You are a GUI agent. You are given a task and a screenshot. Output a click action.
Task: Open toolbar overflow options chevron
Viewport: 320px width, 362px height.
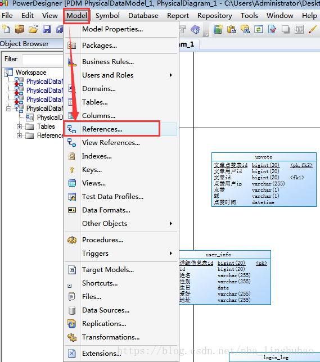pyautogui.click(x=206, y=34)
